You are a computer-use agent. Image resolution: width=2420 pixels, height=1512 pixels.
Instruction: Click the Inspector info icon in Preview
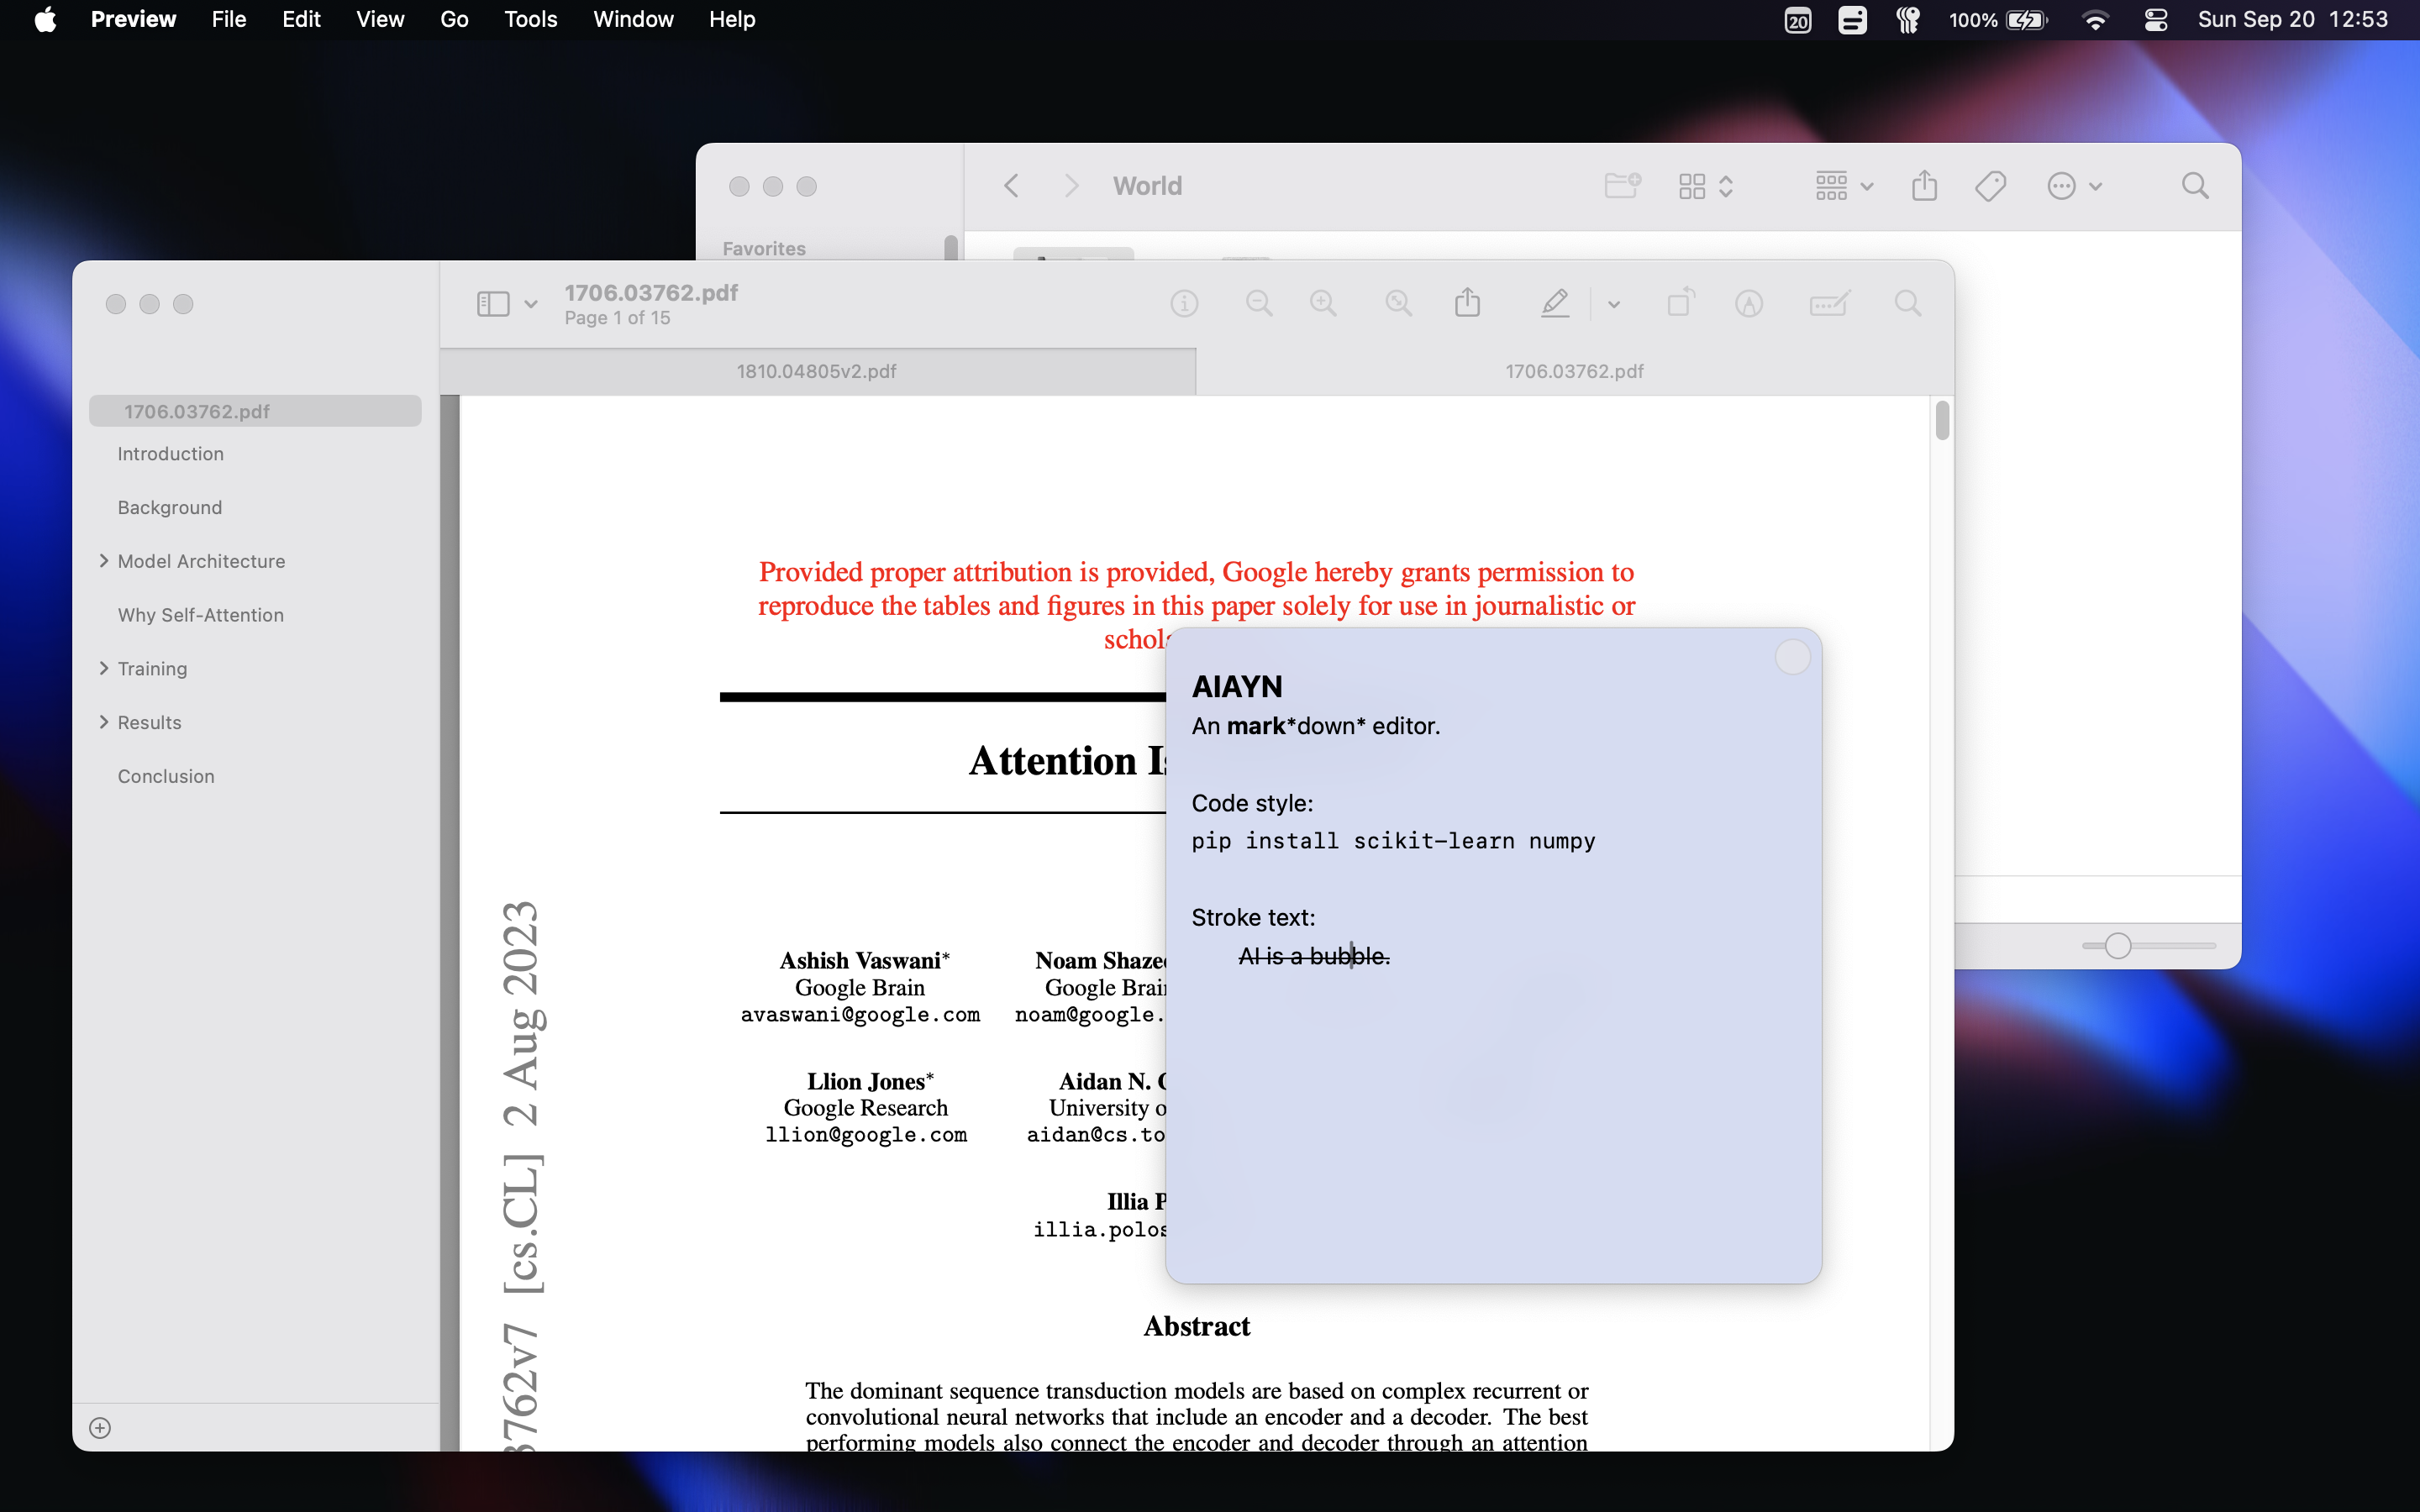point(1184,303)
